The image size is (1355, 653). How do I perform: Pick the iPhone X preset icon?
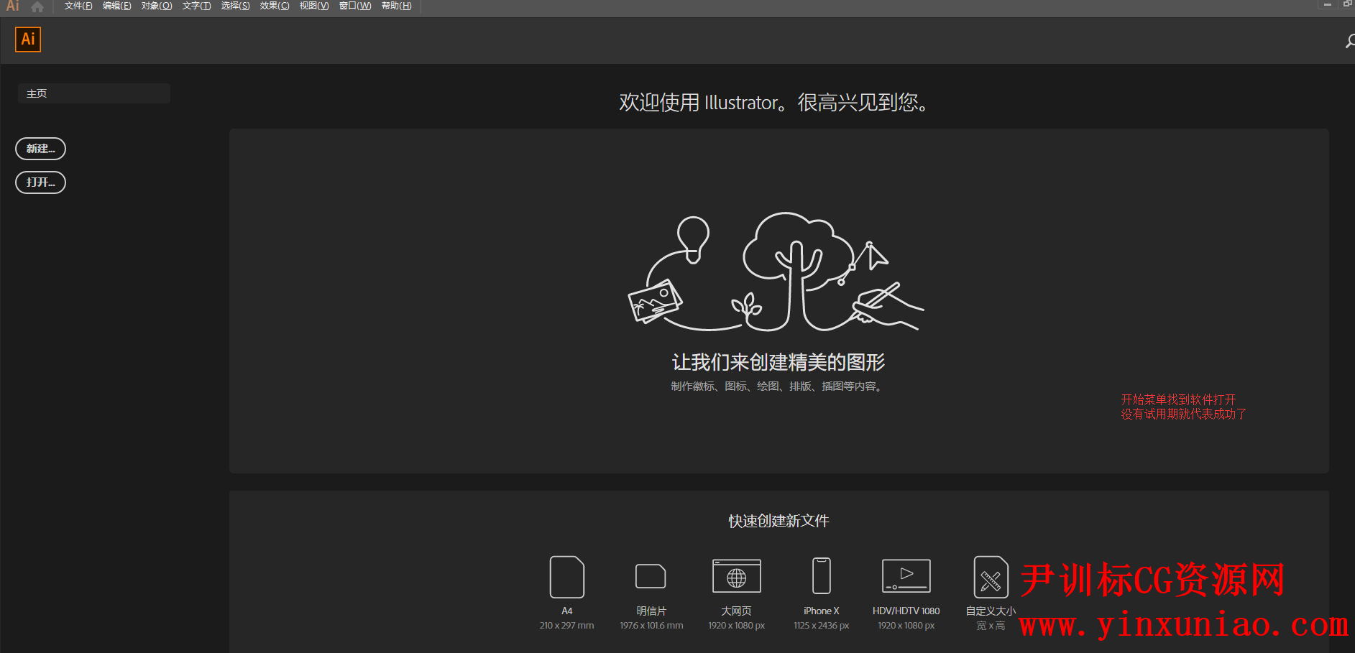822,575
